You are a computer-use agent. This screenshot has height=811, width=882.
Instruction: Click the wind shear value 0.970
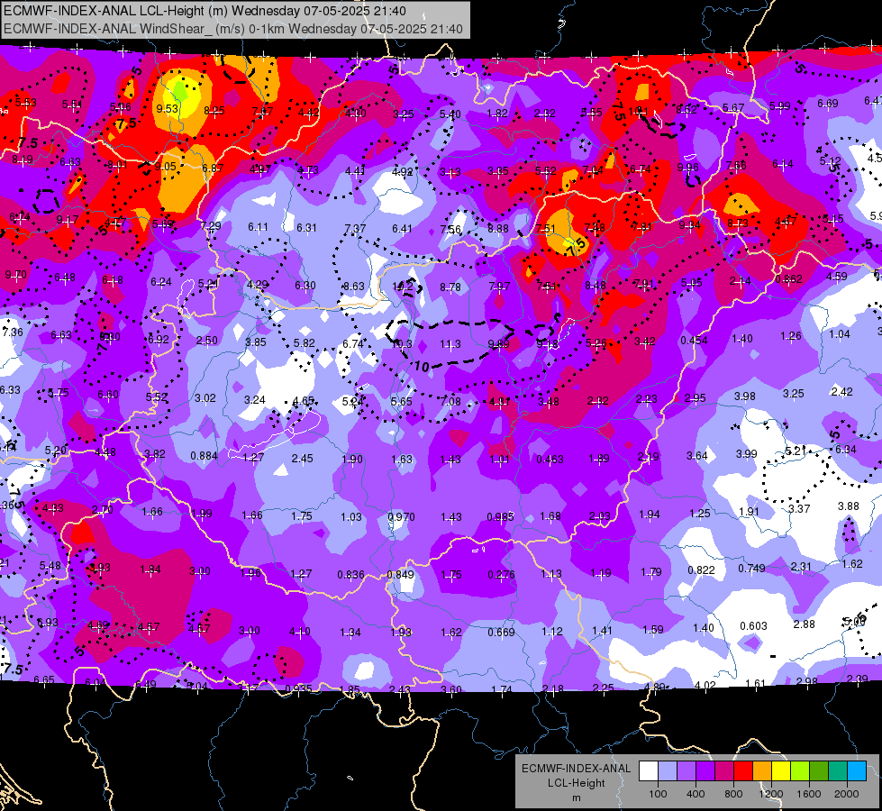(401, 516)
